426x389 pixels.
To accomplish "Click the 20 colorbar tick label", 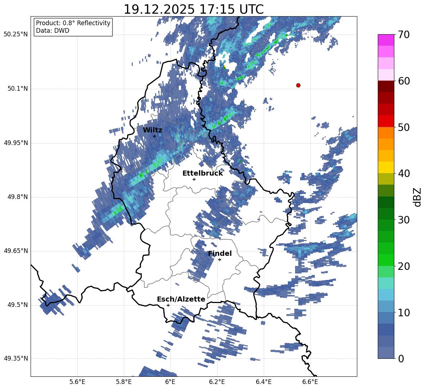I will [x=404, y=266].
